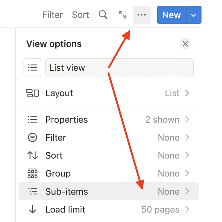Close the View options panel
Image resolution: width=222 pixels, height=222 pixels.
pos(185,44)
